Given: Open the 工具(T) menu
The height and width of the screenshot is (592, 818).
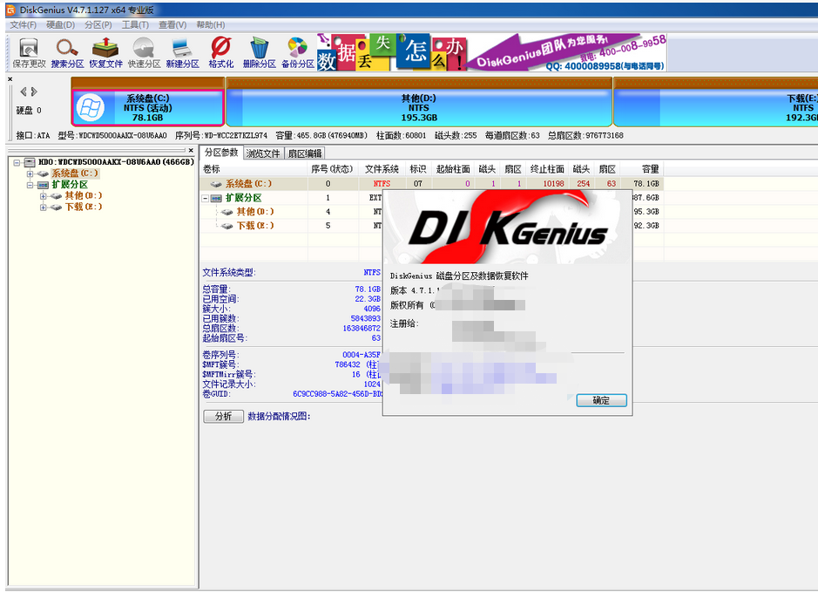Looking at the screenshot, I should [135, 25].
